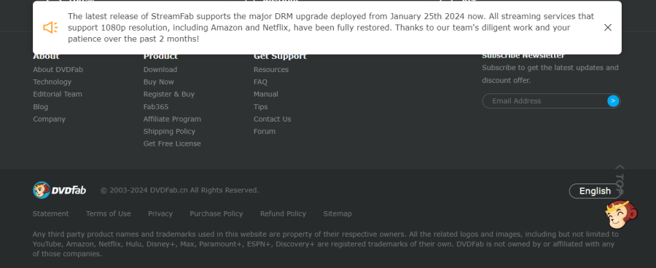
Task: Visit the Technology page
Action: click(x=52, y=82)
